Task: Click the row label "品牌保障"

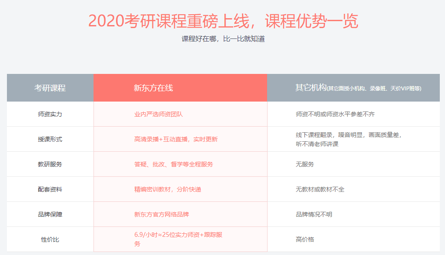Action: tap(50, 214)
